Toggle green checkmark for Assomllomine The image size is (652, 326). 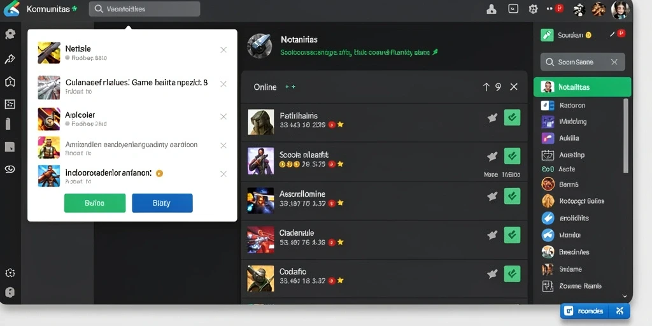point(512,196)
